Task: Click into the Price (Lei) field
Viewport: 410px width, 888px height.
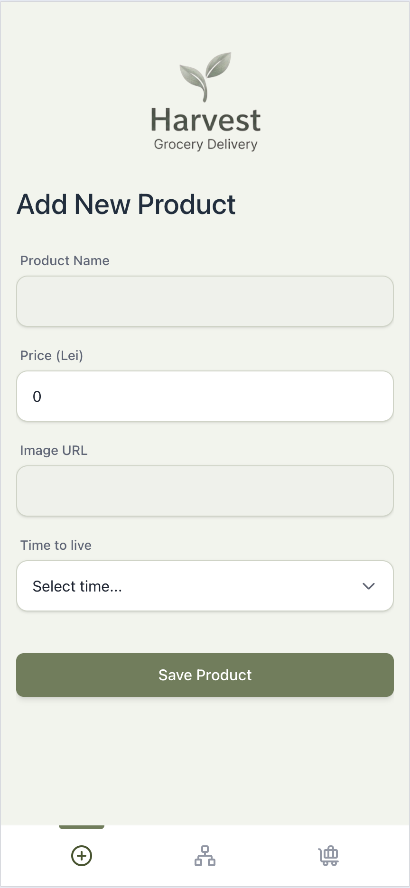Action: click(205, 396)
